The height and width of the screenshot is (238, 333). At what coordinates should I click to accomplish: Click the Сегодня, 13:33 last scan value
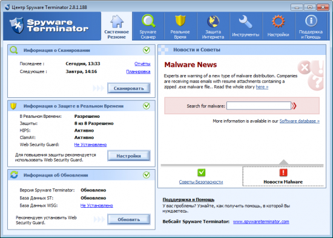[x=83, y=63]
